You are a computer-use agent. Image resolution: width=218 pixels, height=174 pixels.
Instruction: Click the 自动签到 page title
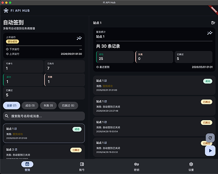pyautogui.click(x=13, y=22)
